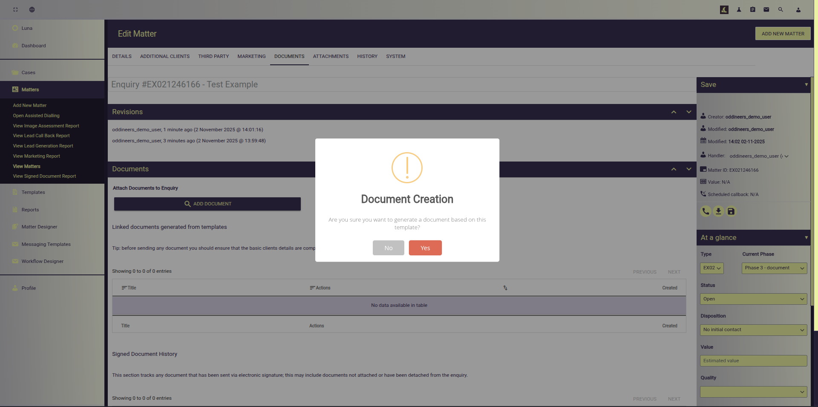The image size is (818, 407).
Task: Toggle the Save panel collapse arrow
Action: coord(806,85)
